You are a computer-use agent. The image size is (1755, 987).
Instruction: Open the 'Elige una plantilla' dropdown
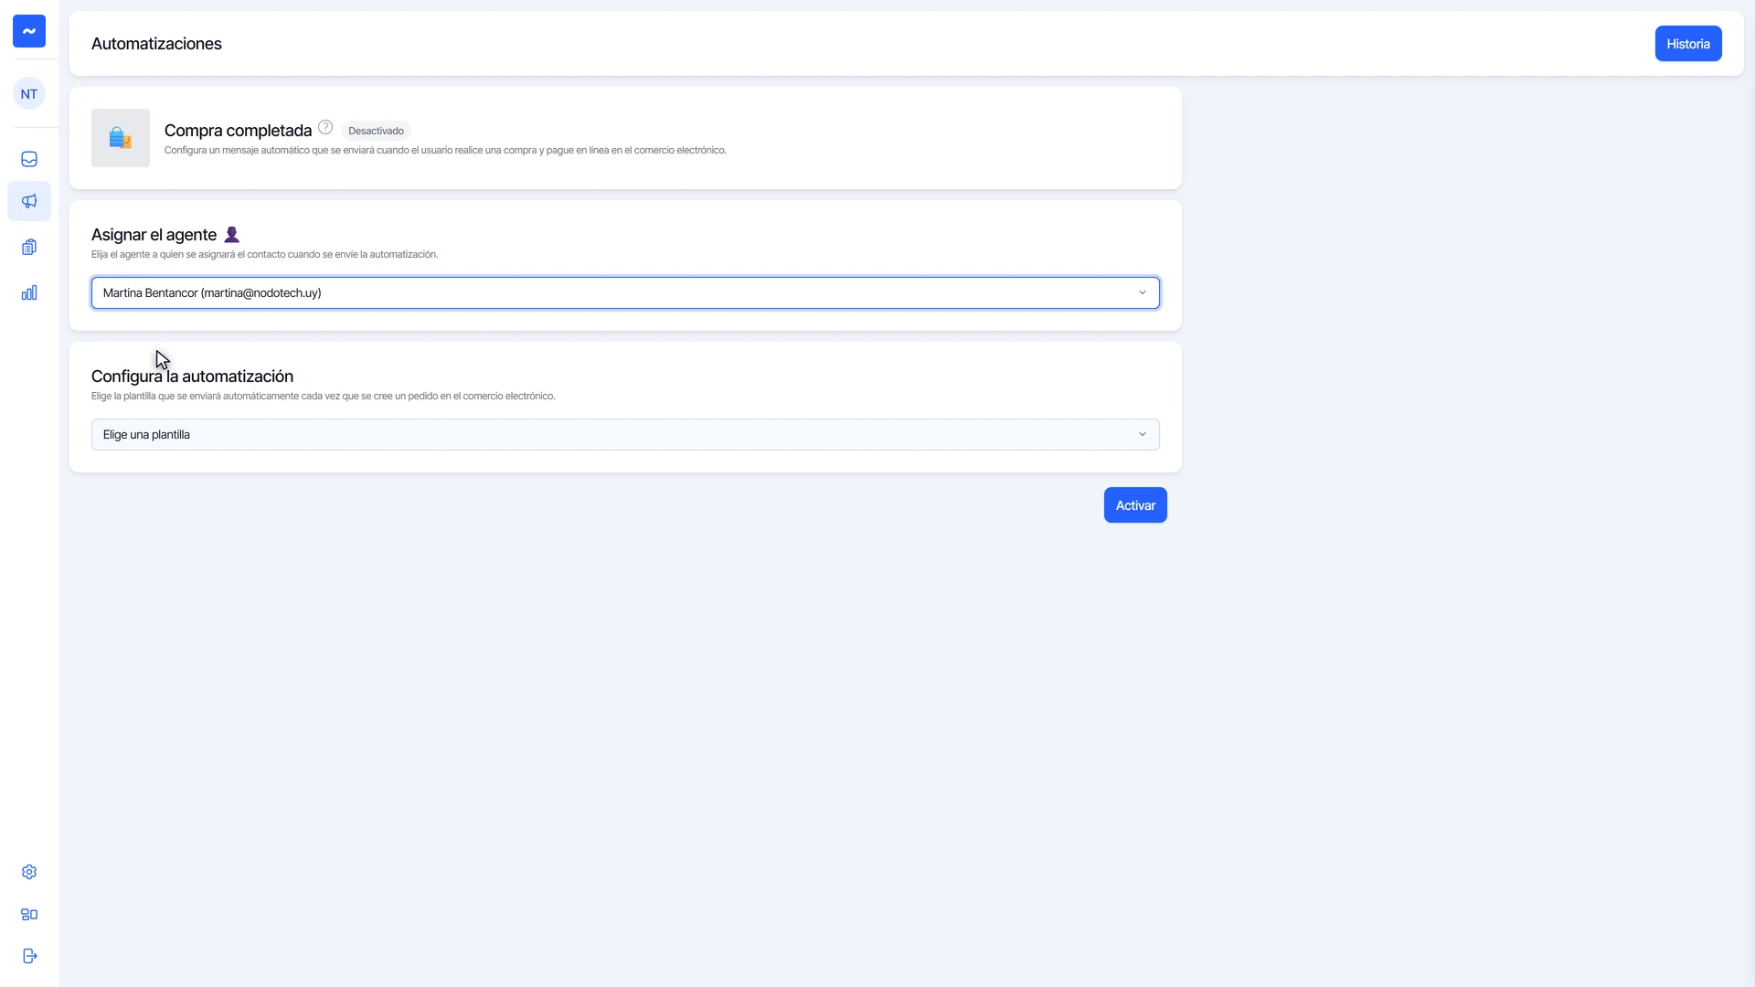coord(625,434)
